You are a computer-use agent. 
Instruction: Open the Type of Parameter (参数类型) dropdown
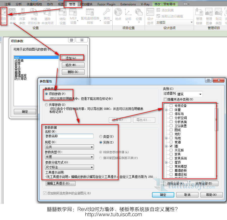coord(69,157)
